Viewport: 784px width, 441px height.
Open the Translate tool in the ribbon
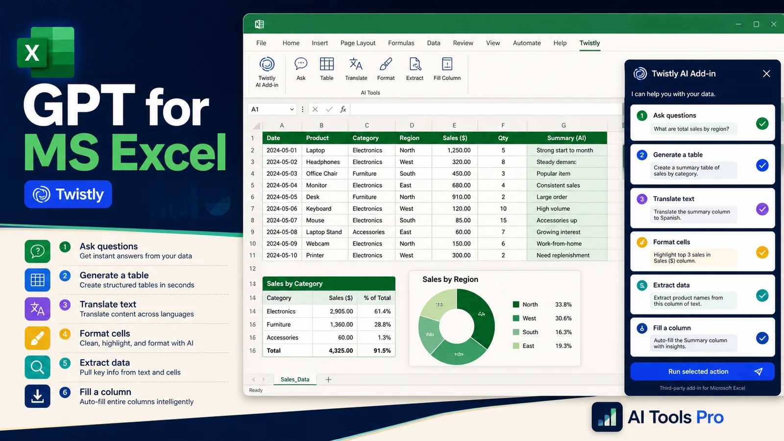(x=356, y=69)
